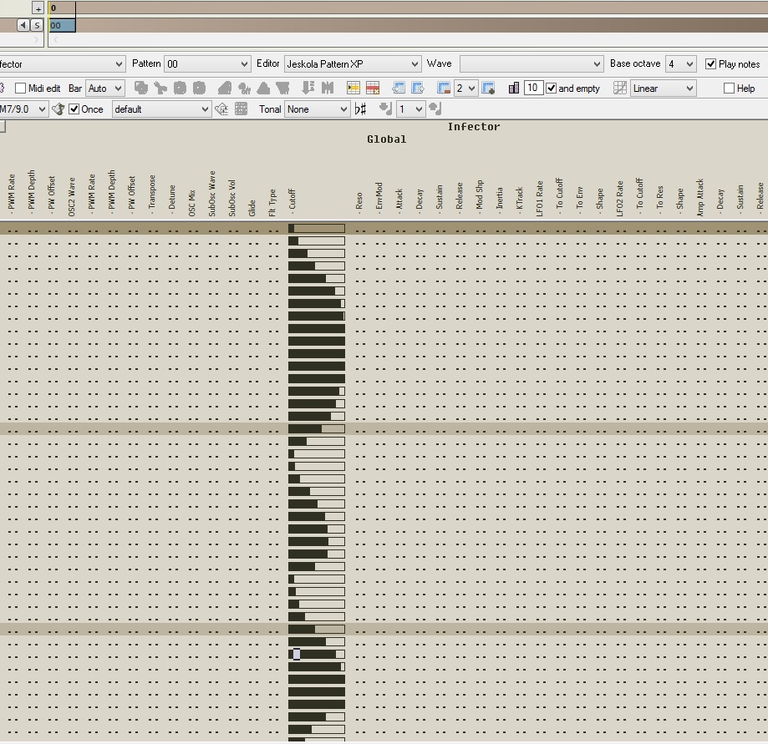The width and height of the screenshot is (768, 744).
Task: Click the plus button above the sequence track
Action: pos(38,8)
